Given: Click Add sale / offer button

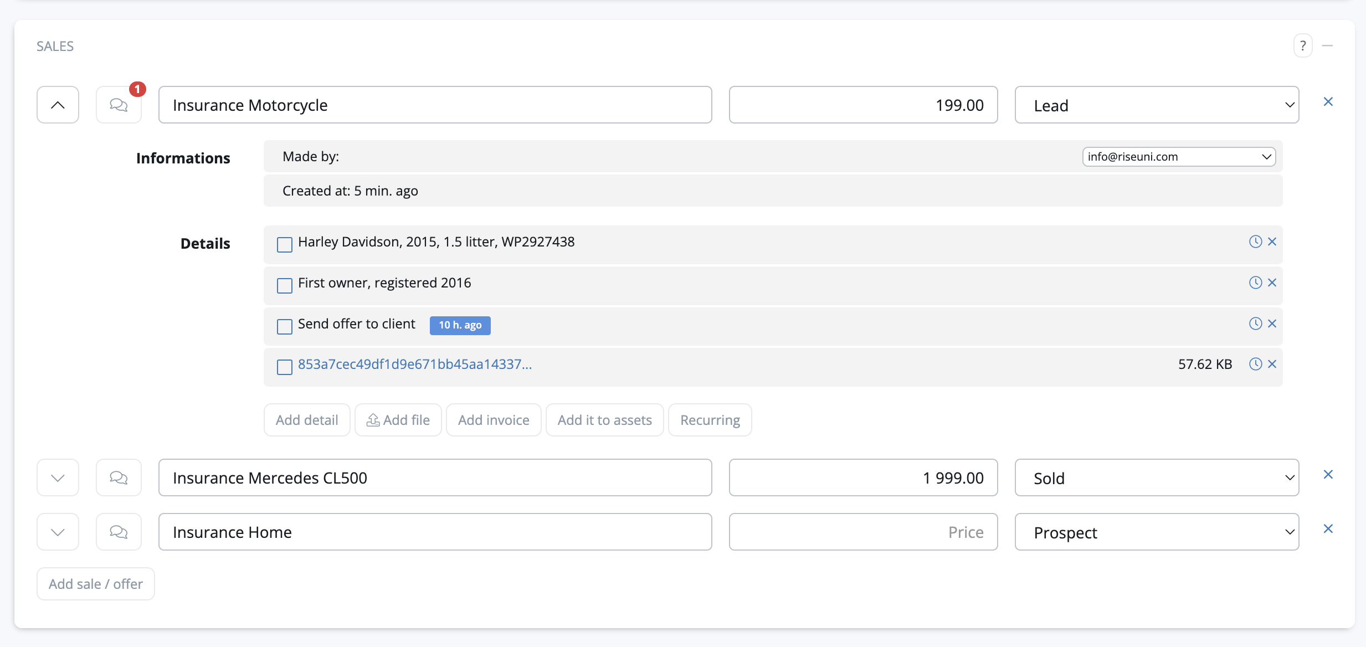Looking at the screenshot, I should click(95, 584).
